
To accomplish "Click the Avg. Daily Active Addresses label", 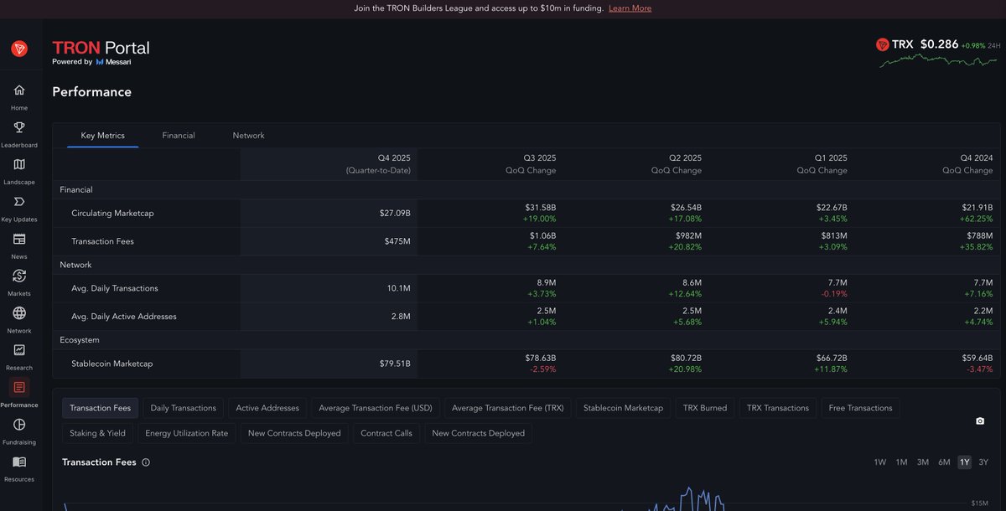I will pyautogui.click(x=123, y=317).
